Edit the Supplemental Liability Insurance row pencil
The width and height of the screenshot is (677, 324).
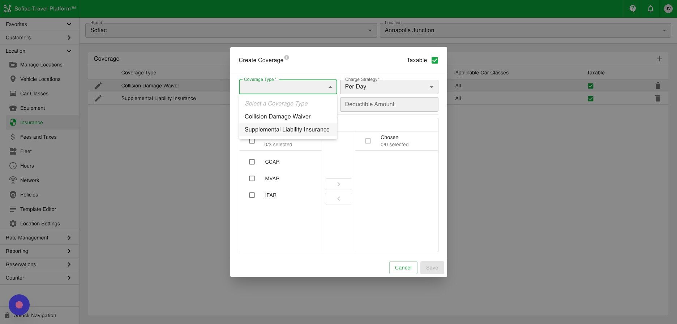[x=98, y=98]
